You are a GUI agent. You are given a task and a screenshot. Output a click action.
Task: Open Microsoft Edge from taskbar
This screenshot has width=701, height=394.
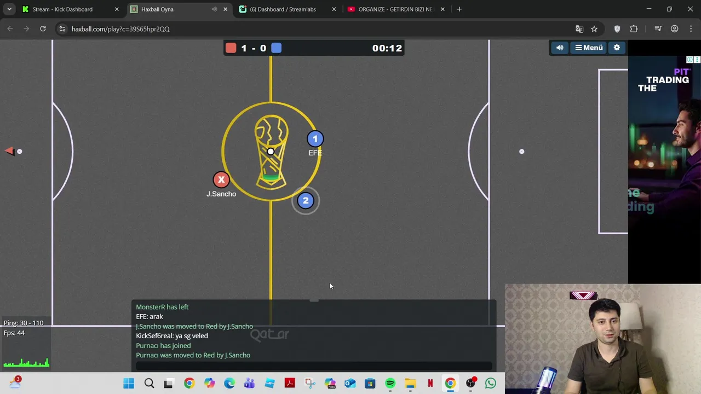tap(229, 384)
